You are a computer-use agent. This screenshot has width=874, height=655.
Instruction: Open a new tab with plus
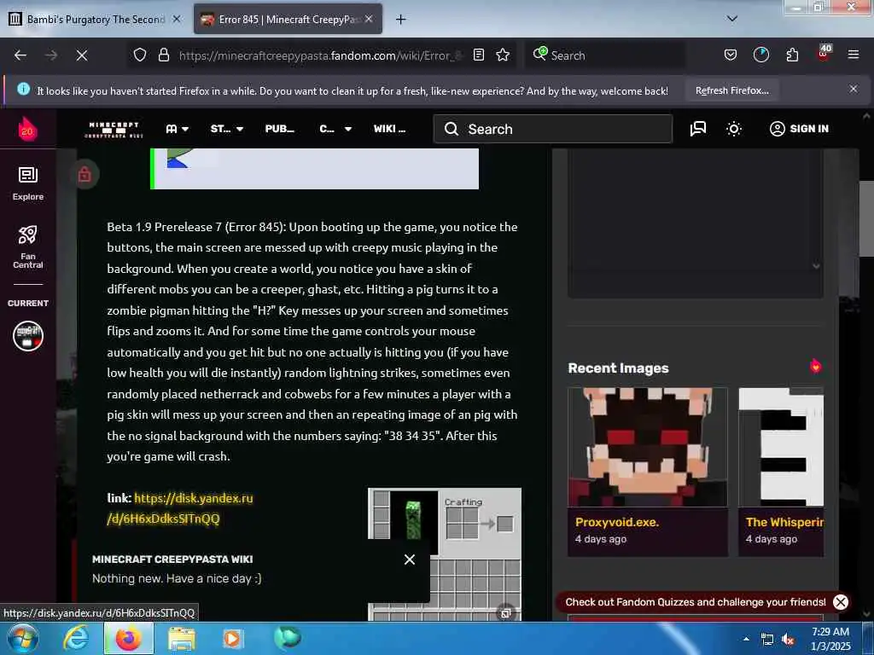click(x=400, y=20)
